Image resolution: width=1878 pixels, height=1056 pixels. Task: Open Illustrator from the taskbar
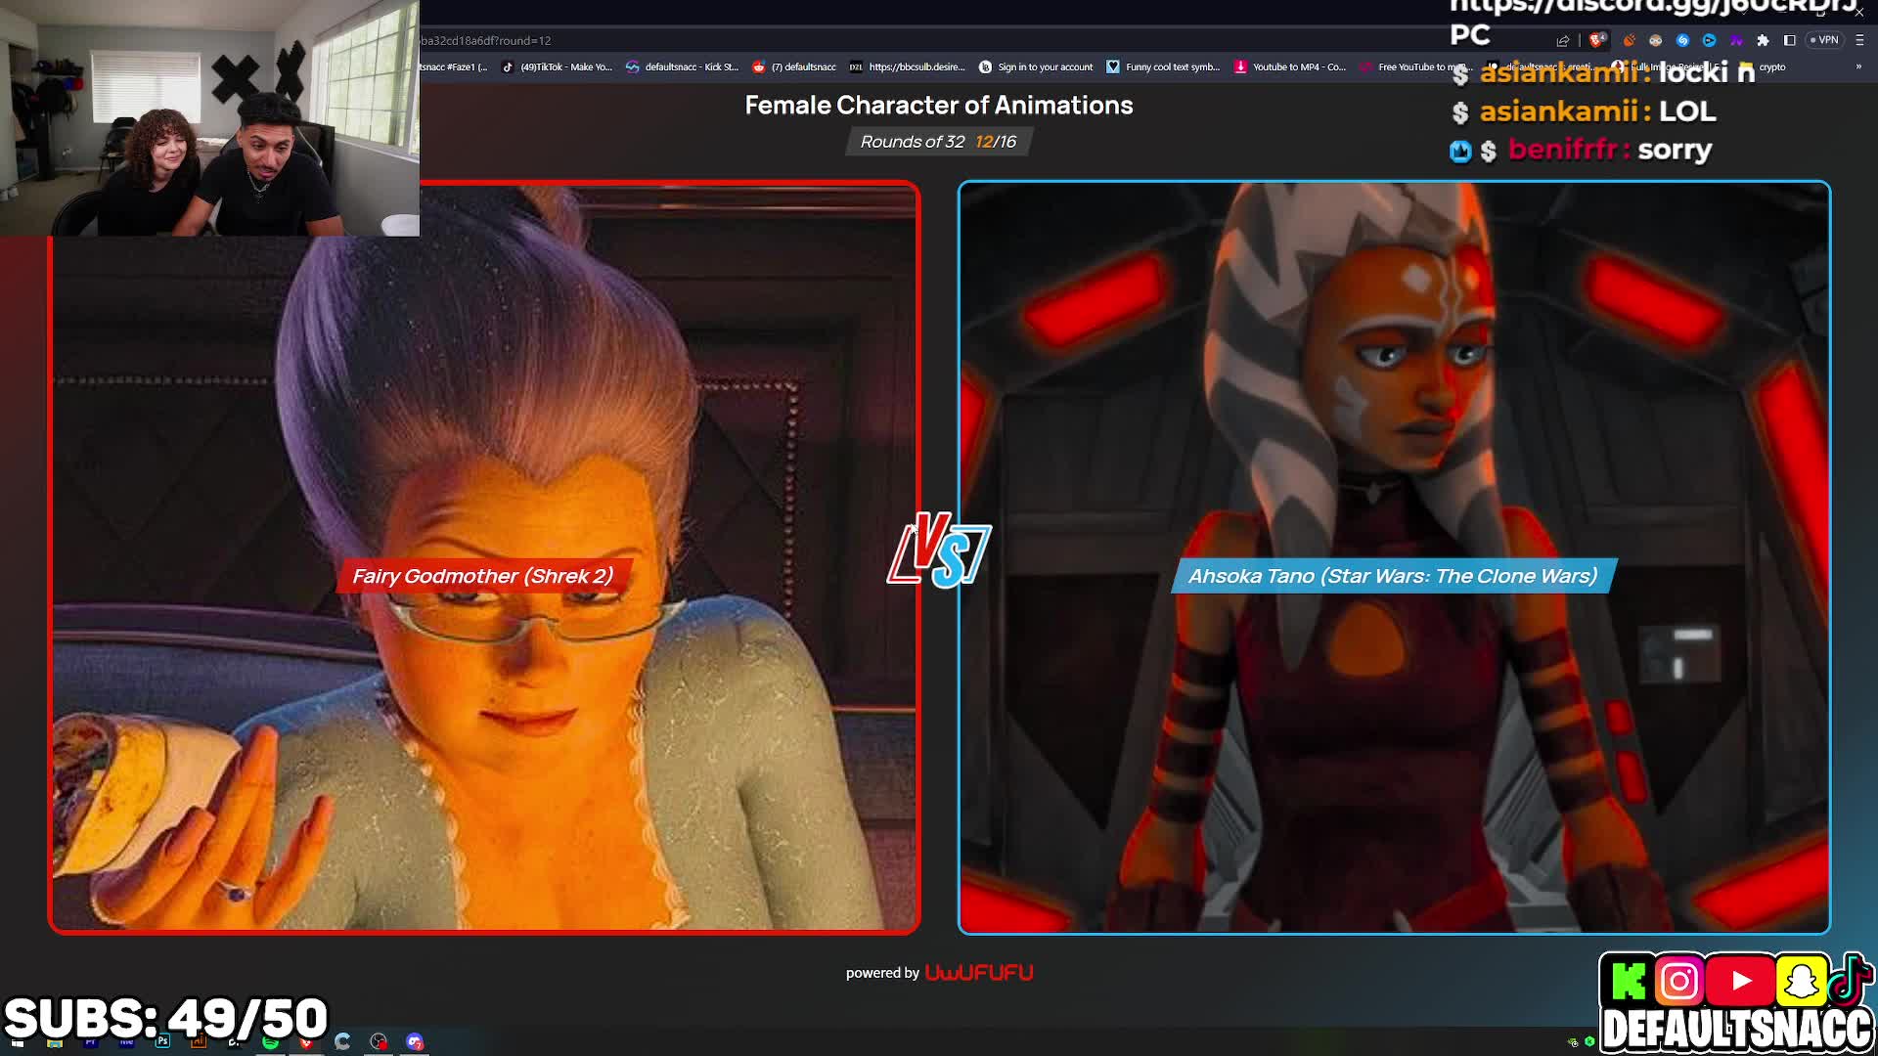tap(199, 1041)
